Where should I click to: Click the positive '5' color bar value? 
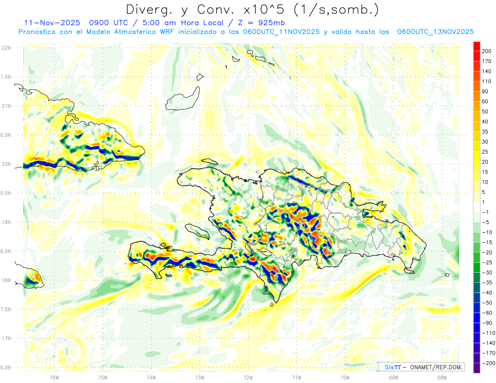(484, 192)
